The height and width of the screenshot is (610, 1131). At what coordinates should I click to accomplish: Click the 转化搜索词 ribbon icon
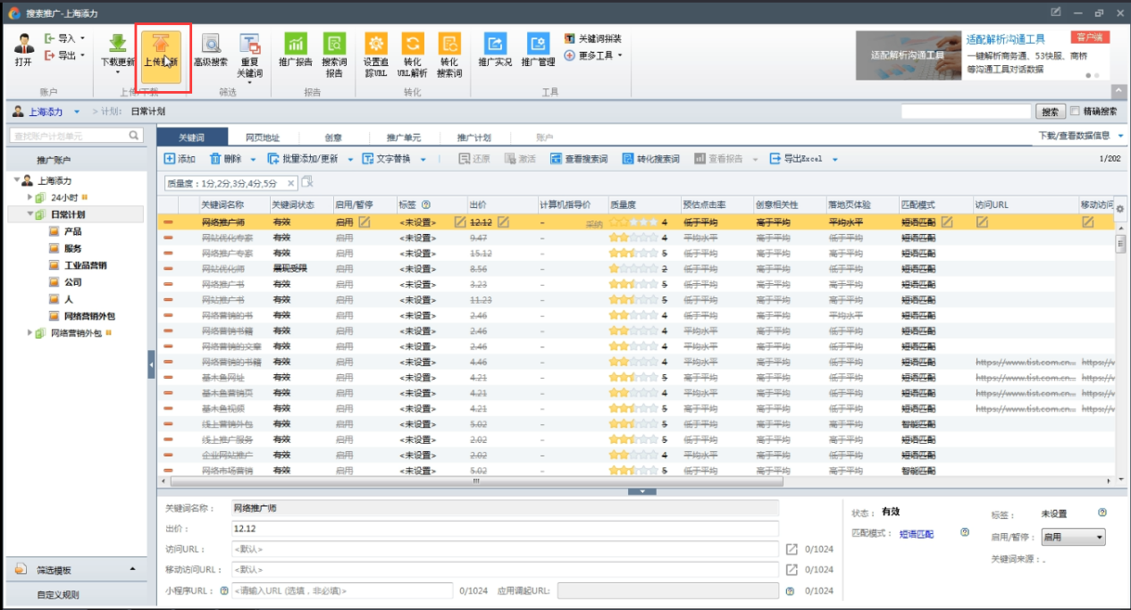click(449, 44)
